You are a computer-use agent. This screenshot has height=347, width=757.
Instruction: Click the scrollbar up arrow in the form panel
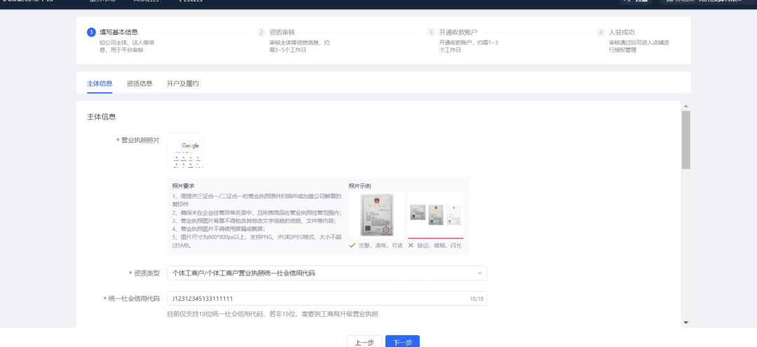pos(686,106)
